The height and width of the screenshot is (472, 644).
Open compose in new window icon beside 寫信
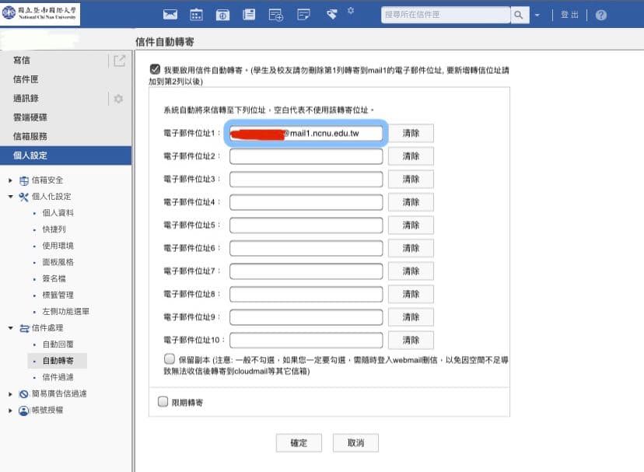(x=120, y=61)
